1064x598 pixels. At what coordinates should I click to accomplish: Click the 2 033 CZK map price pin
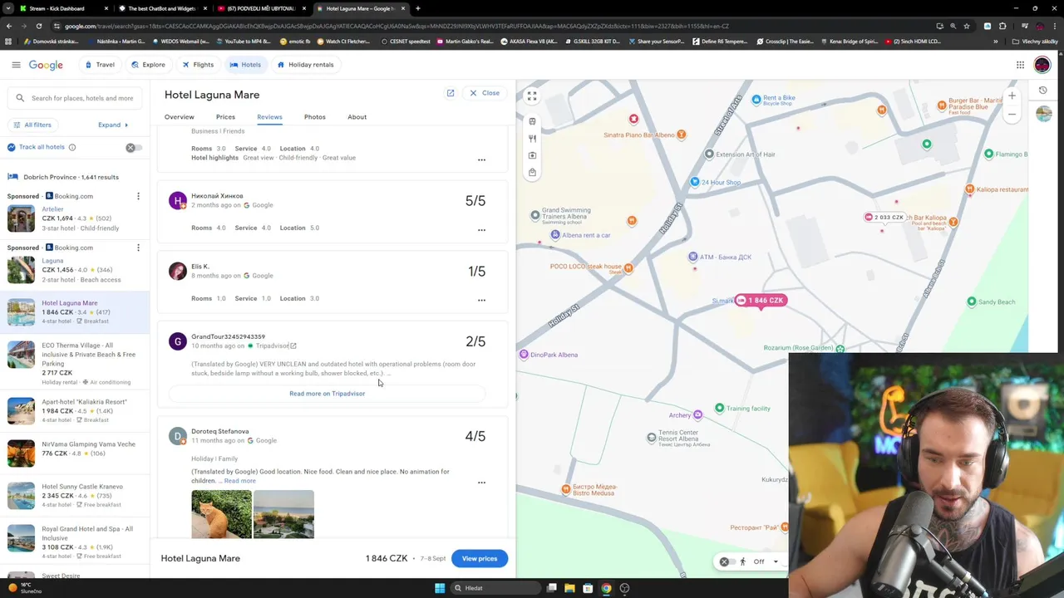point(884,218)
